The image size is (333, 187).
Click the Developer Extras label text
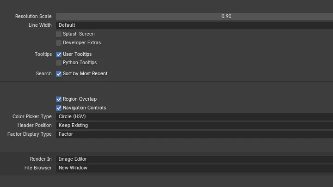click(82, 42)
